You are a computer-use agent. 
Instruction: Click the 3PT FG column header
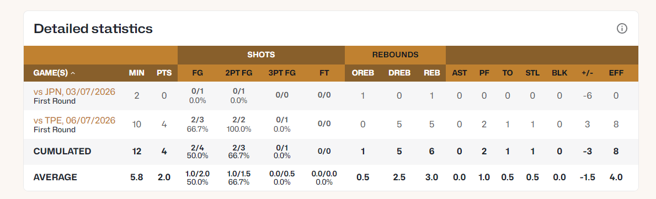point(282,73)
